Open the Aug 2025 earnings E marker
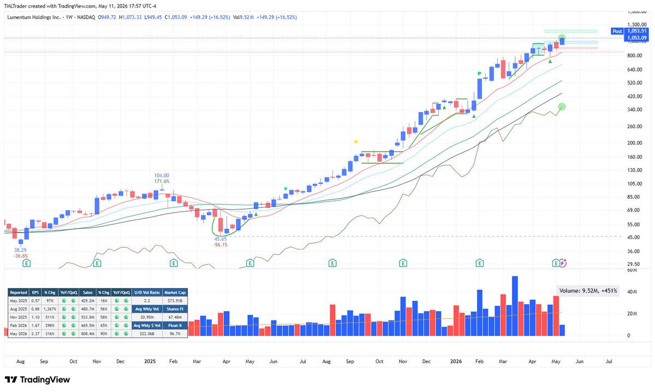This screenshot has height=392, width=655. [332, 263]
